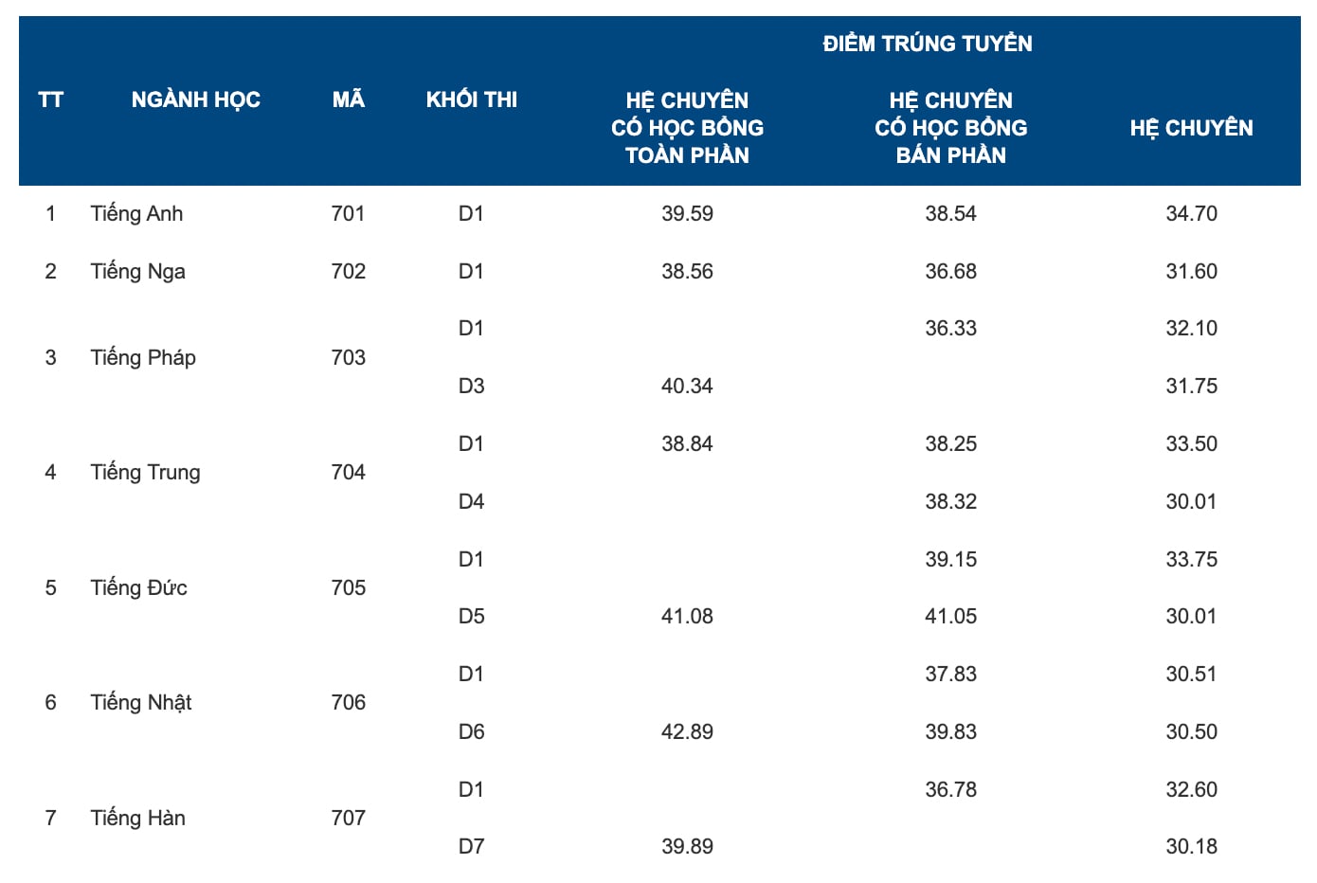Click the ĐIỂM TRÚNG TUYỂN header
1317x883 pixels.
point(928,43)
